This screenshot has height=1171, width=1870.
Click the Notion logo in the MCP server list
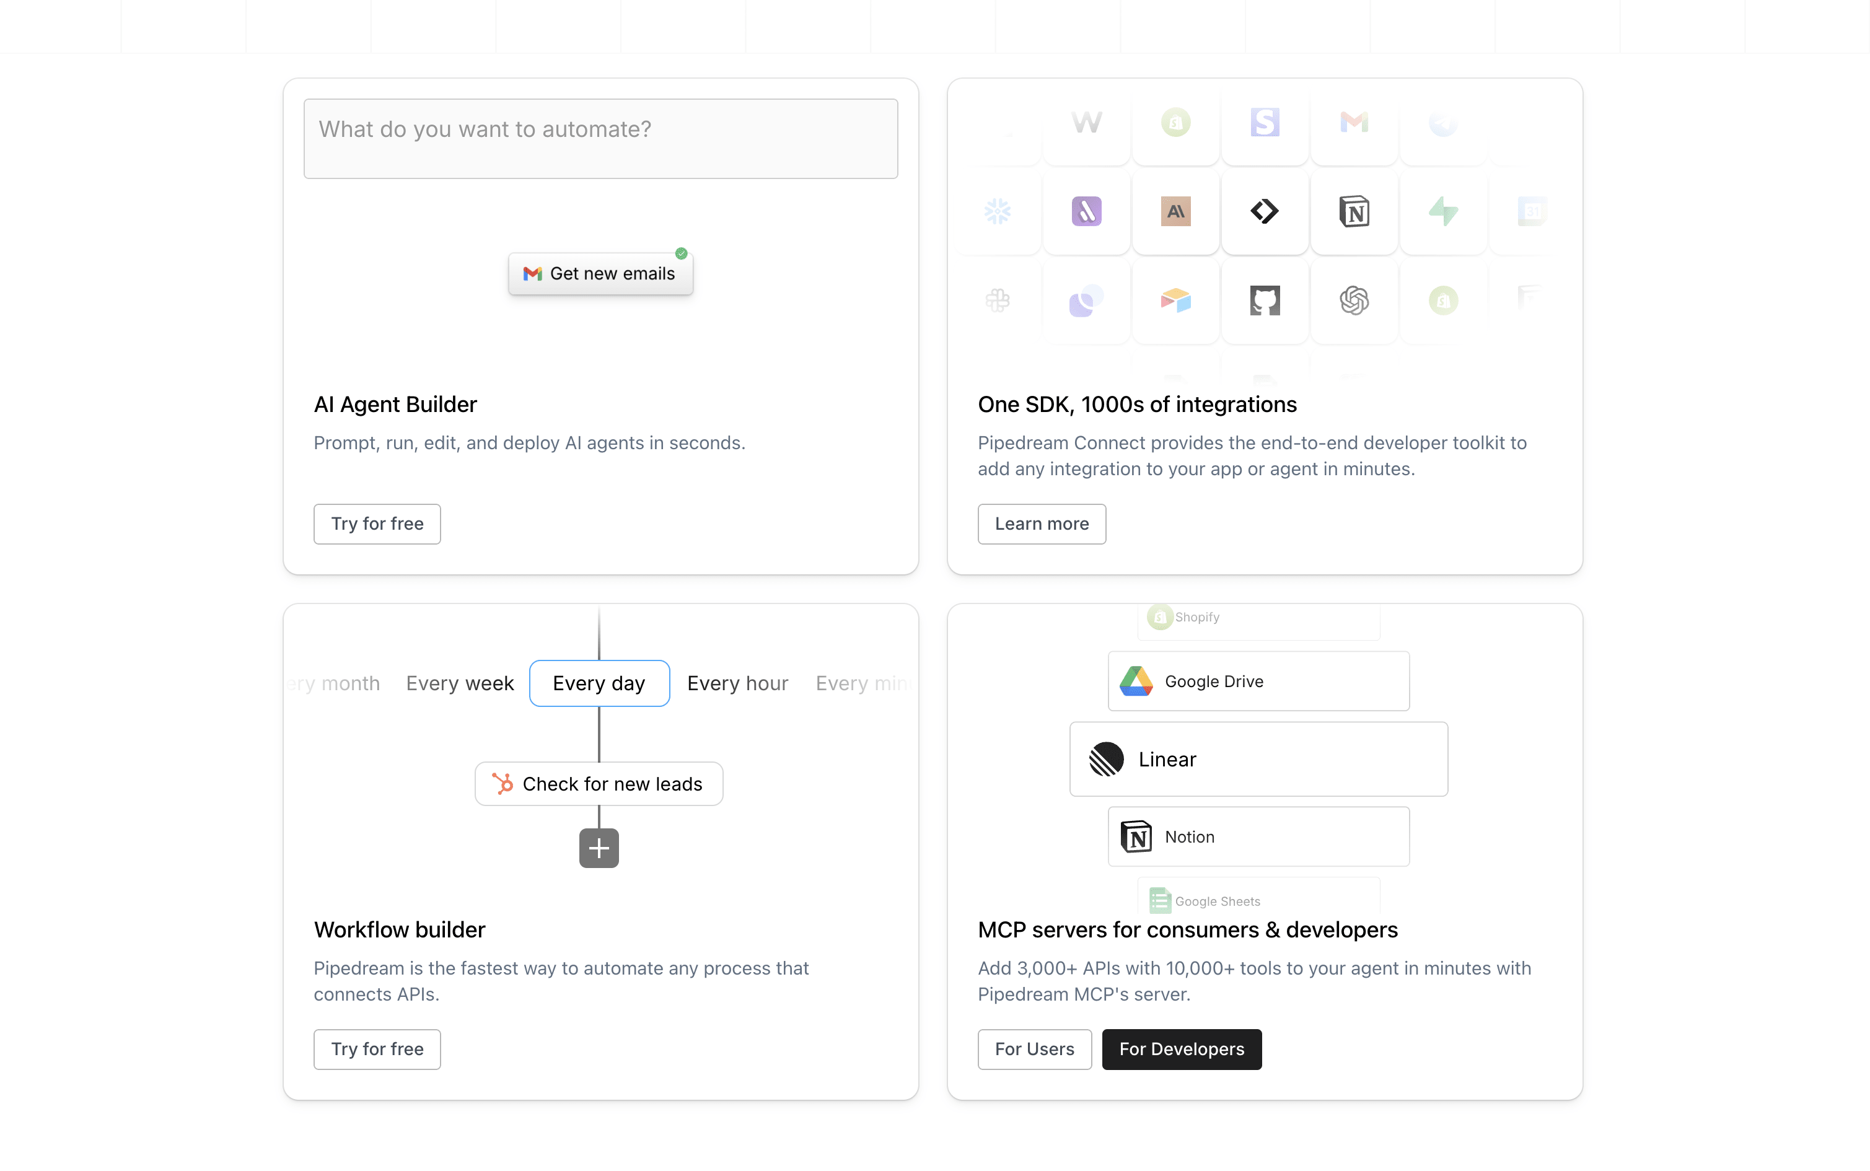[x=1136, y=836]
